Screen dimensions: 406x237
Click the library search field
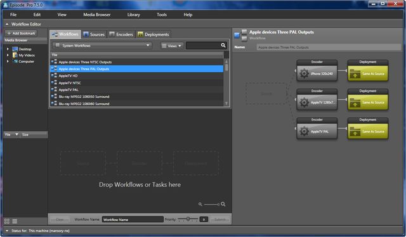point(203,46)
